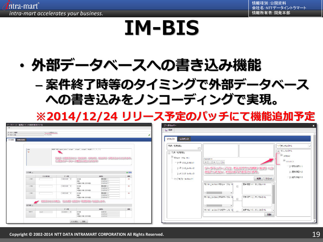Click the slide page number 19

(x=316, y=234)
